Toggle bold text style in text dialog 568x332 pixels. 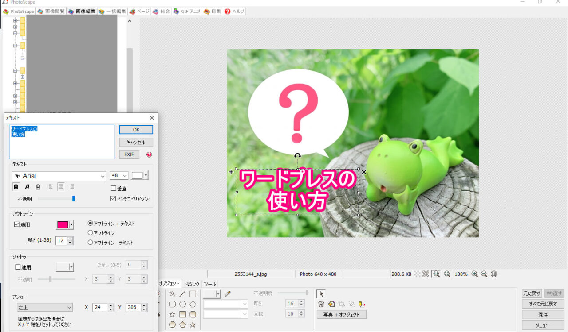click(x=16, y=187)
